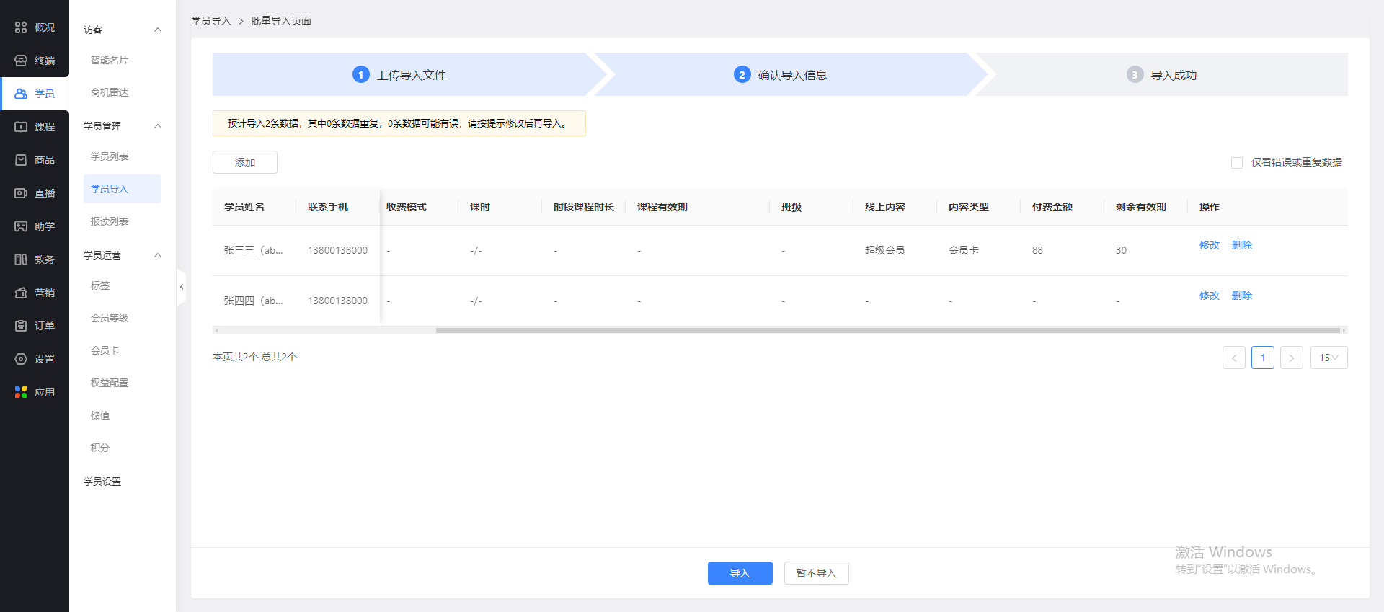Open the 助学 icon in sidebar

(21, 226)
